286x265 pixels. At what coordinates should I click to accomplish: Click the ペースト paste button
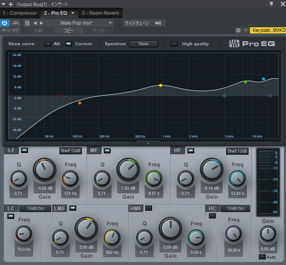pyautogui.click(x=99, y=31)
